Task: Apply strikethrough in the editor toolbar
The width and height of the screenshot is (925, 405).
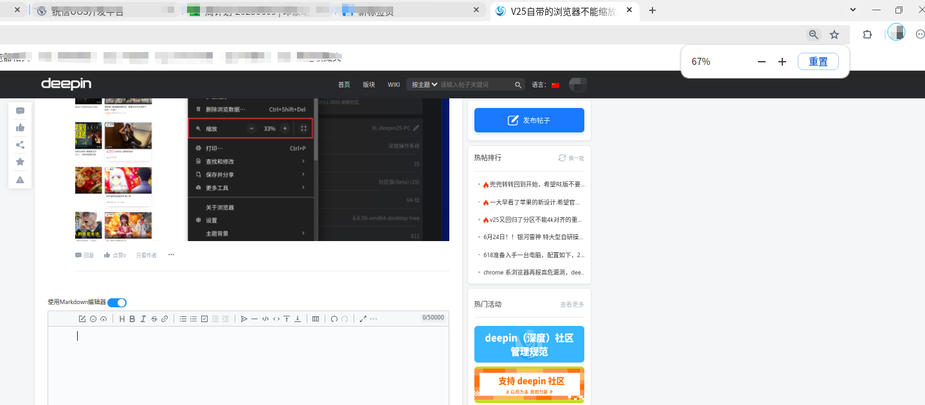Action: tap(154, 319)
